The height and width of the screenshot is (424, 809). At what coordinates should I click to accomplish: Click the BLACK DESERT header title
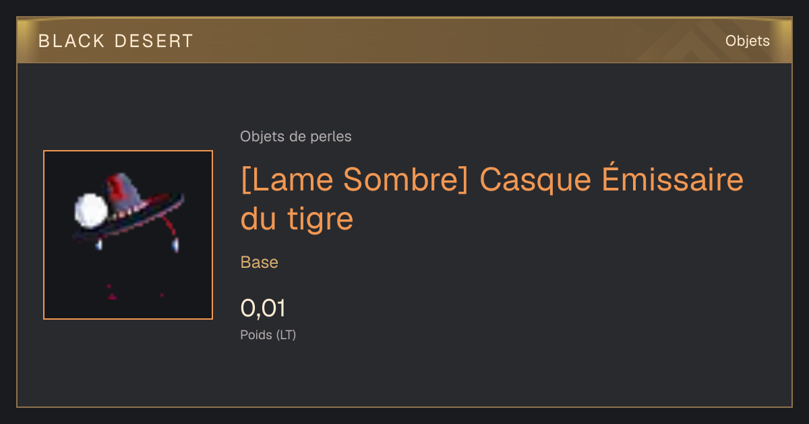115,41
